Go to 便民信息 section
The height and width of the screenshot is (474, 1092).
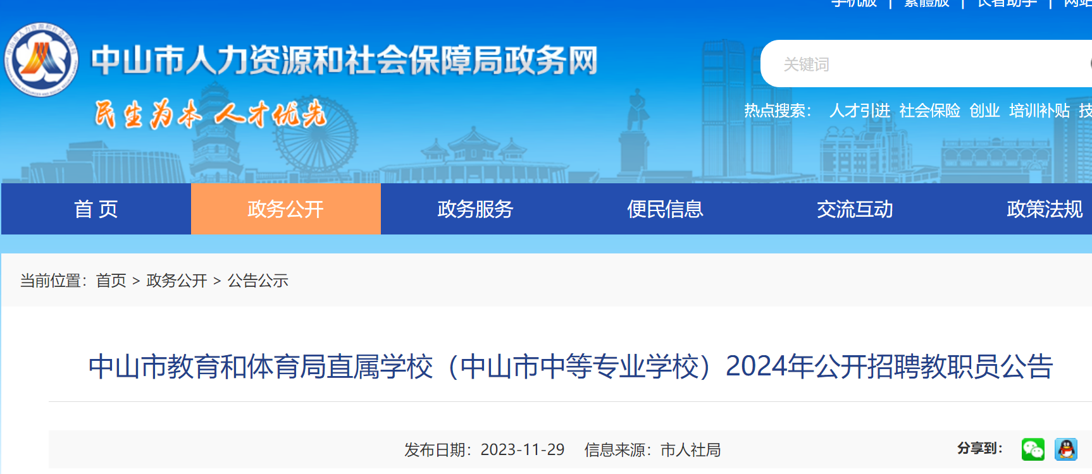click(665, 209)
